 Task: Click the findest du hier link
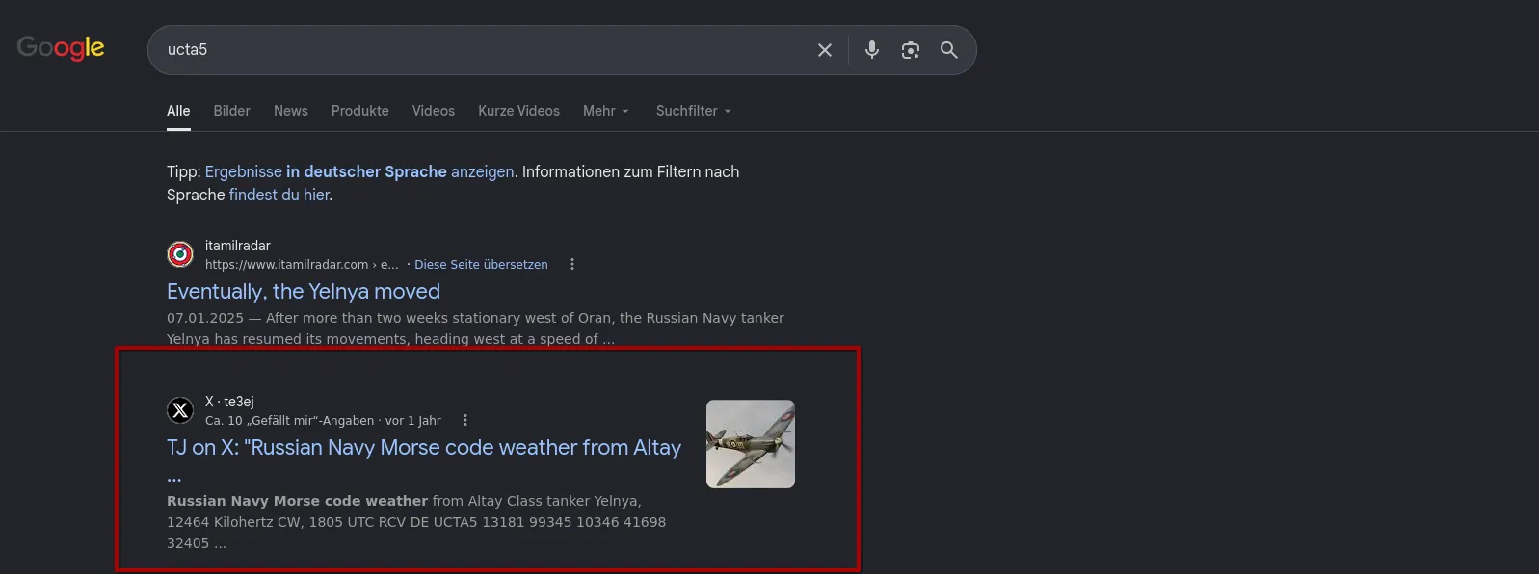pos(279,195)
